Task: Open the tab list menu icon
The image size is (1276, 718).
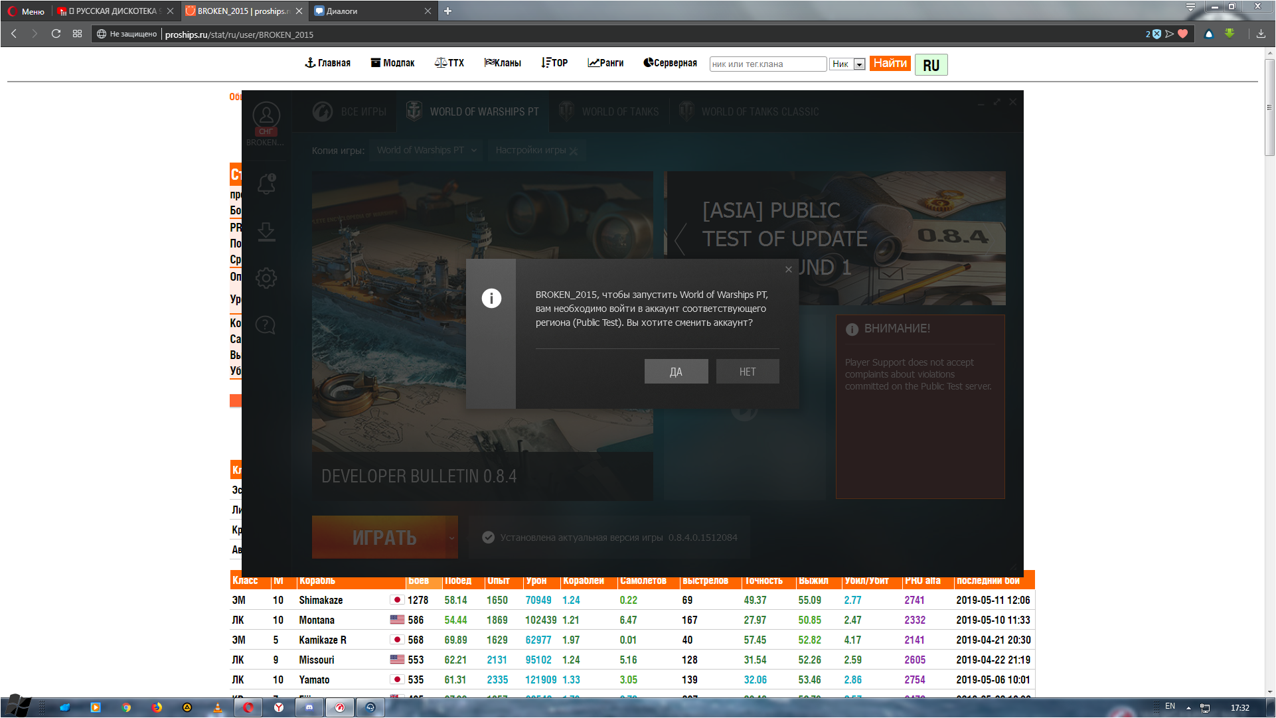Action: tap(1190, 8)
